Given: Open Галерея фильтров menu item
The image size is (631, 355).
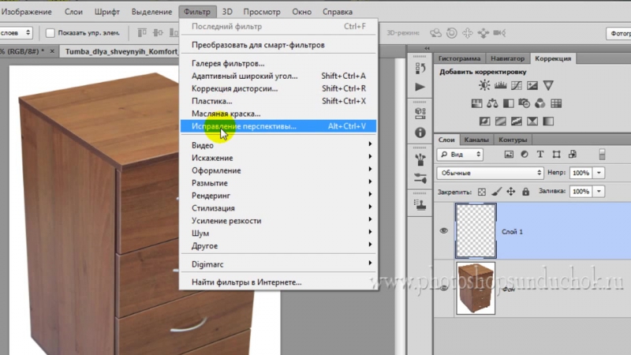Looking at the screenshot, I should click(278, 63).
